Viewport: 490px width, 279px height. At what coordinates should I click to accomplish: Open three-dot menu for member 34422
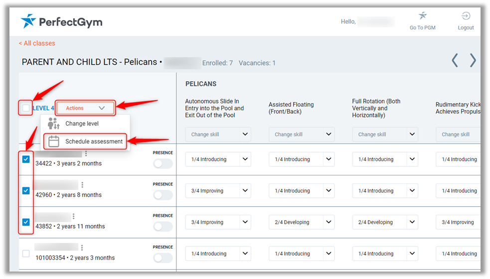pyautogui.click(x=86, y=153)
